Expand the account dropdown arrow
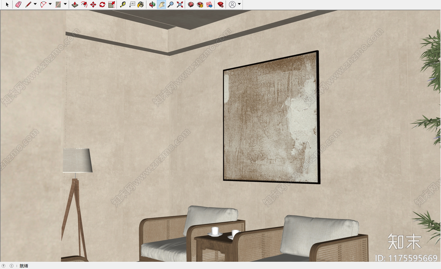This screenshot has height=269, width=441. (239, 4)
